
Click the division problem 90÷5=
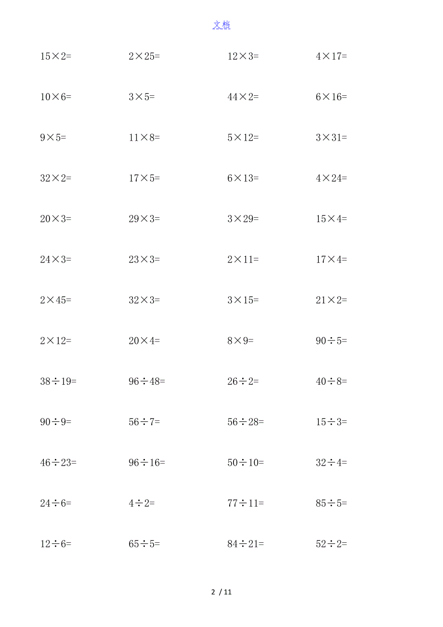[x=331, y=341]
